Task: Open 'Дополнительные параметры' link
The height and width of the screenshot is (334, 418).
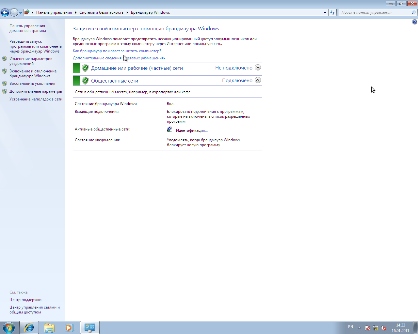Action: tap(36, 91)
